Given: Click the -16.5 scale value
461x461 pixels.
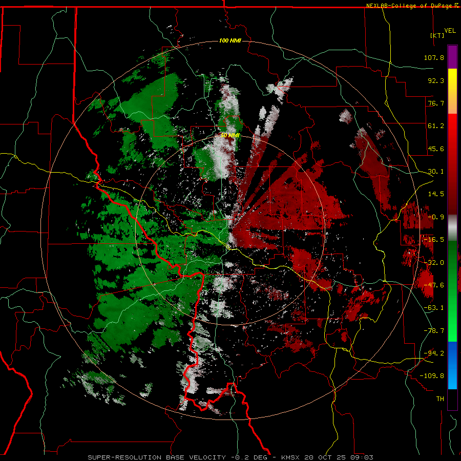Looking at the screenshot, I should (x=434, y=240).
